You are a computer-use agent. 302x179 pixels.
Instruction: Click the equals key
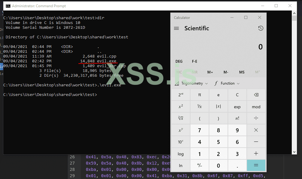256,165
